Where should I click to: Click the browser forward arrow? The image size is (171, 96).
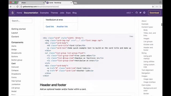[14, 7]
